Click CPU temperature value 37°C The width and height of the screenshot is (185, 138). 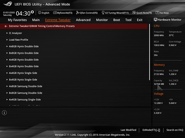(x=171, y=35)
